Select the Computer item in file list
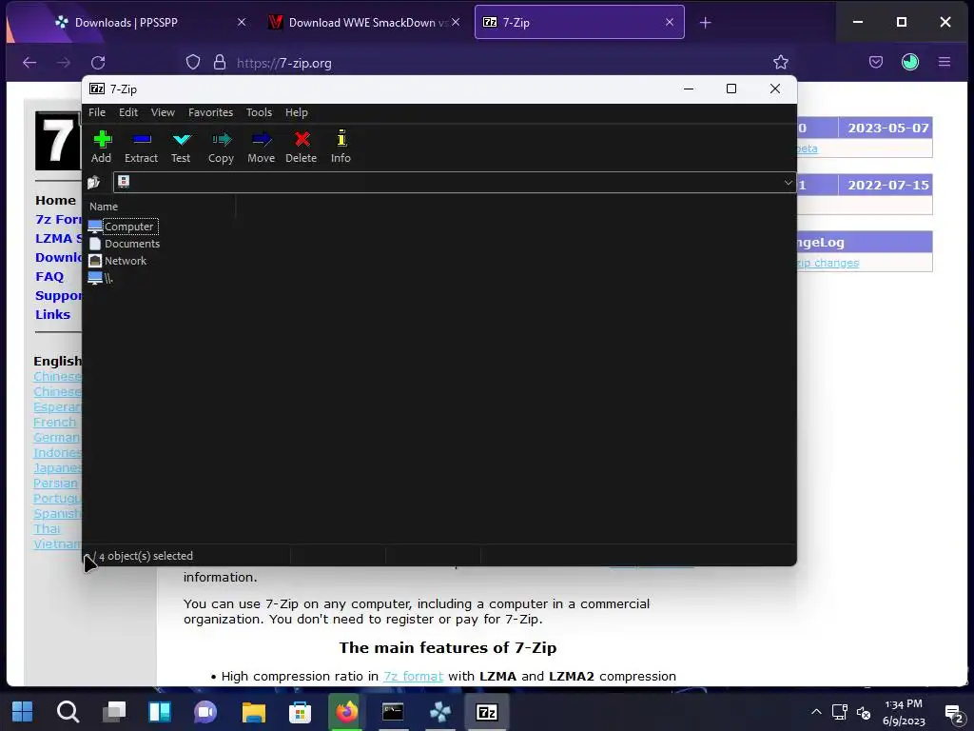 point(124,227)
